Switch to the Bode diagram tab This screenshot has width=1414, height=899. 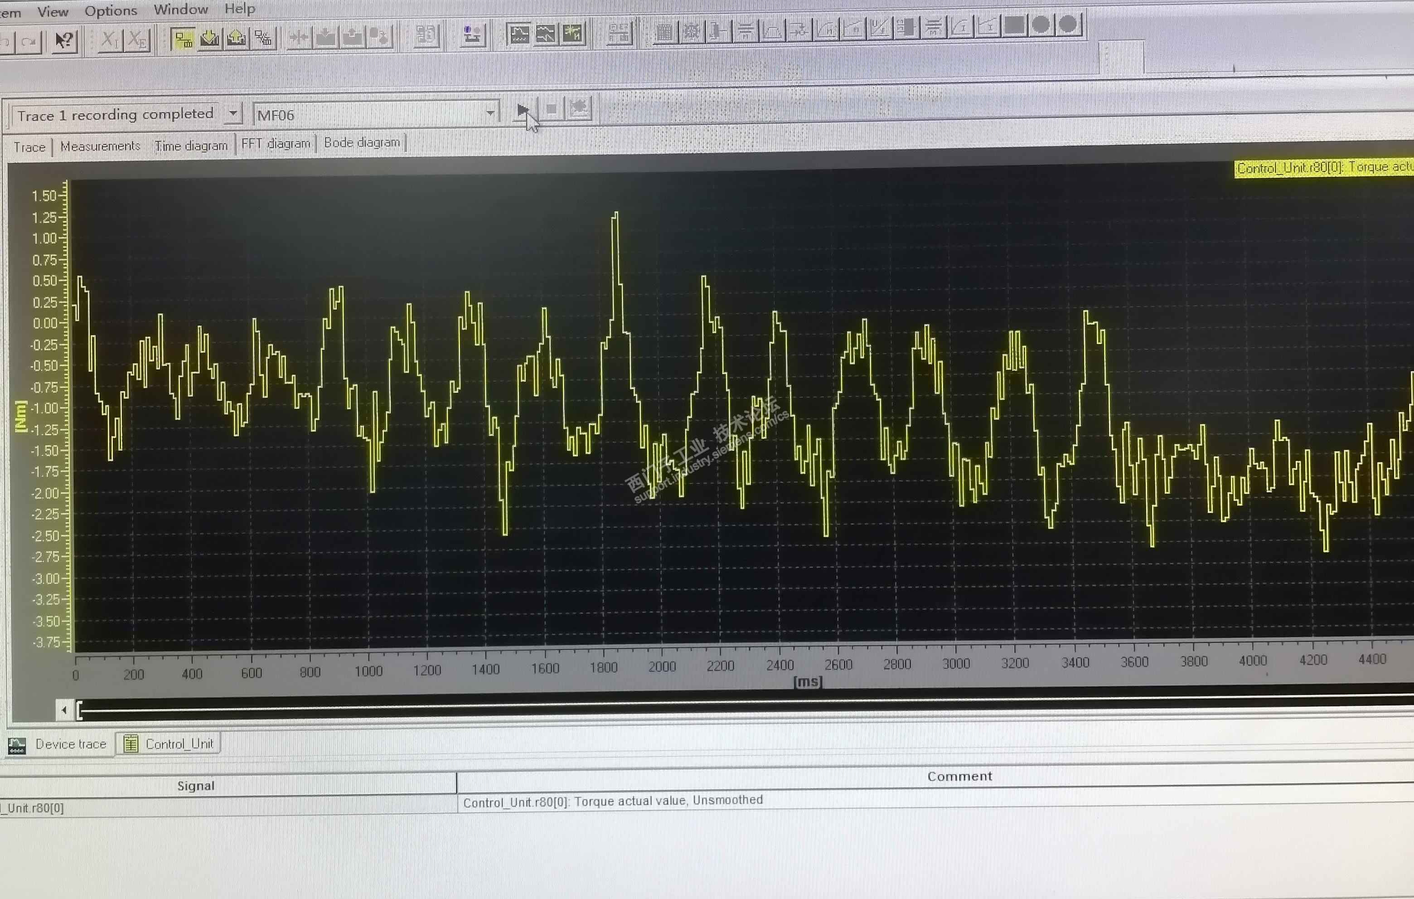point(362,143)
